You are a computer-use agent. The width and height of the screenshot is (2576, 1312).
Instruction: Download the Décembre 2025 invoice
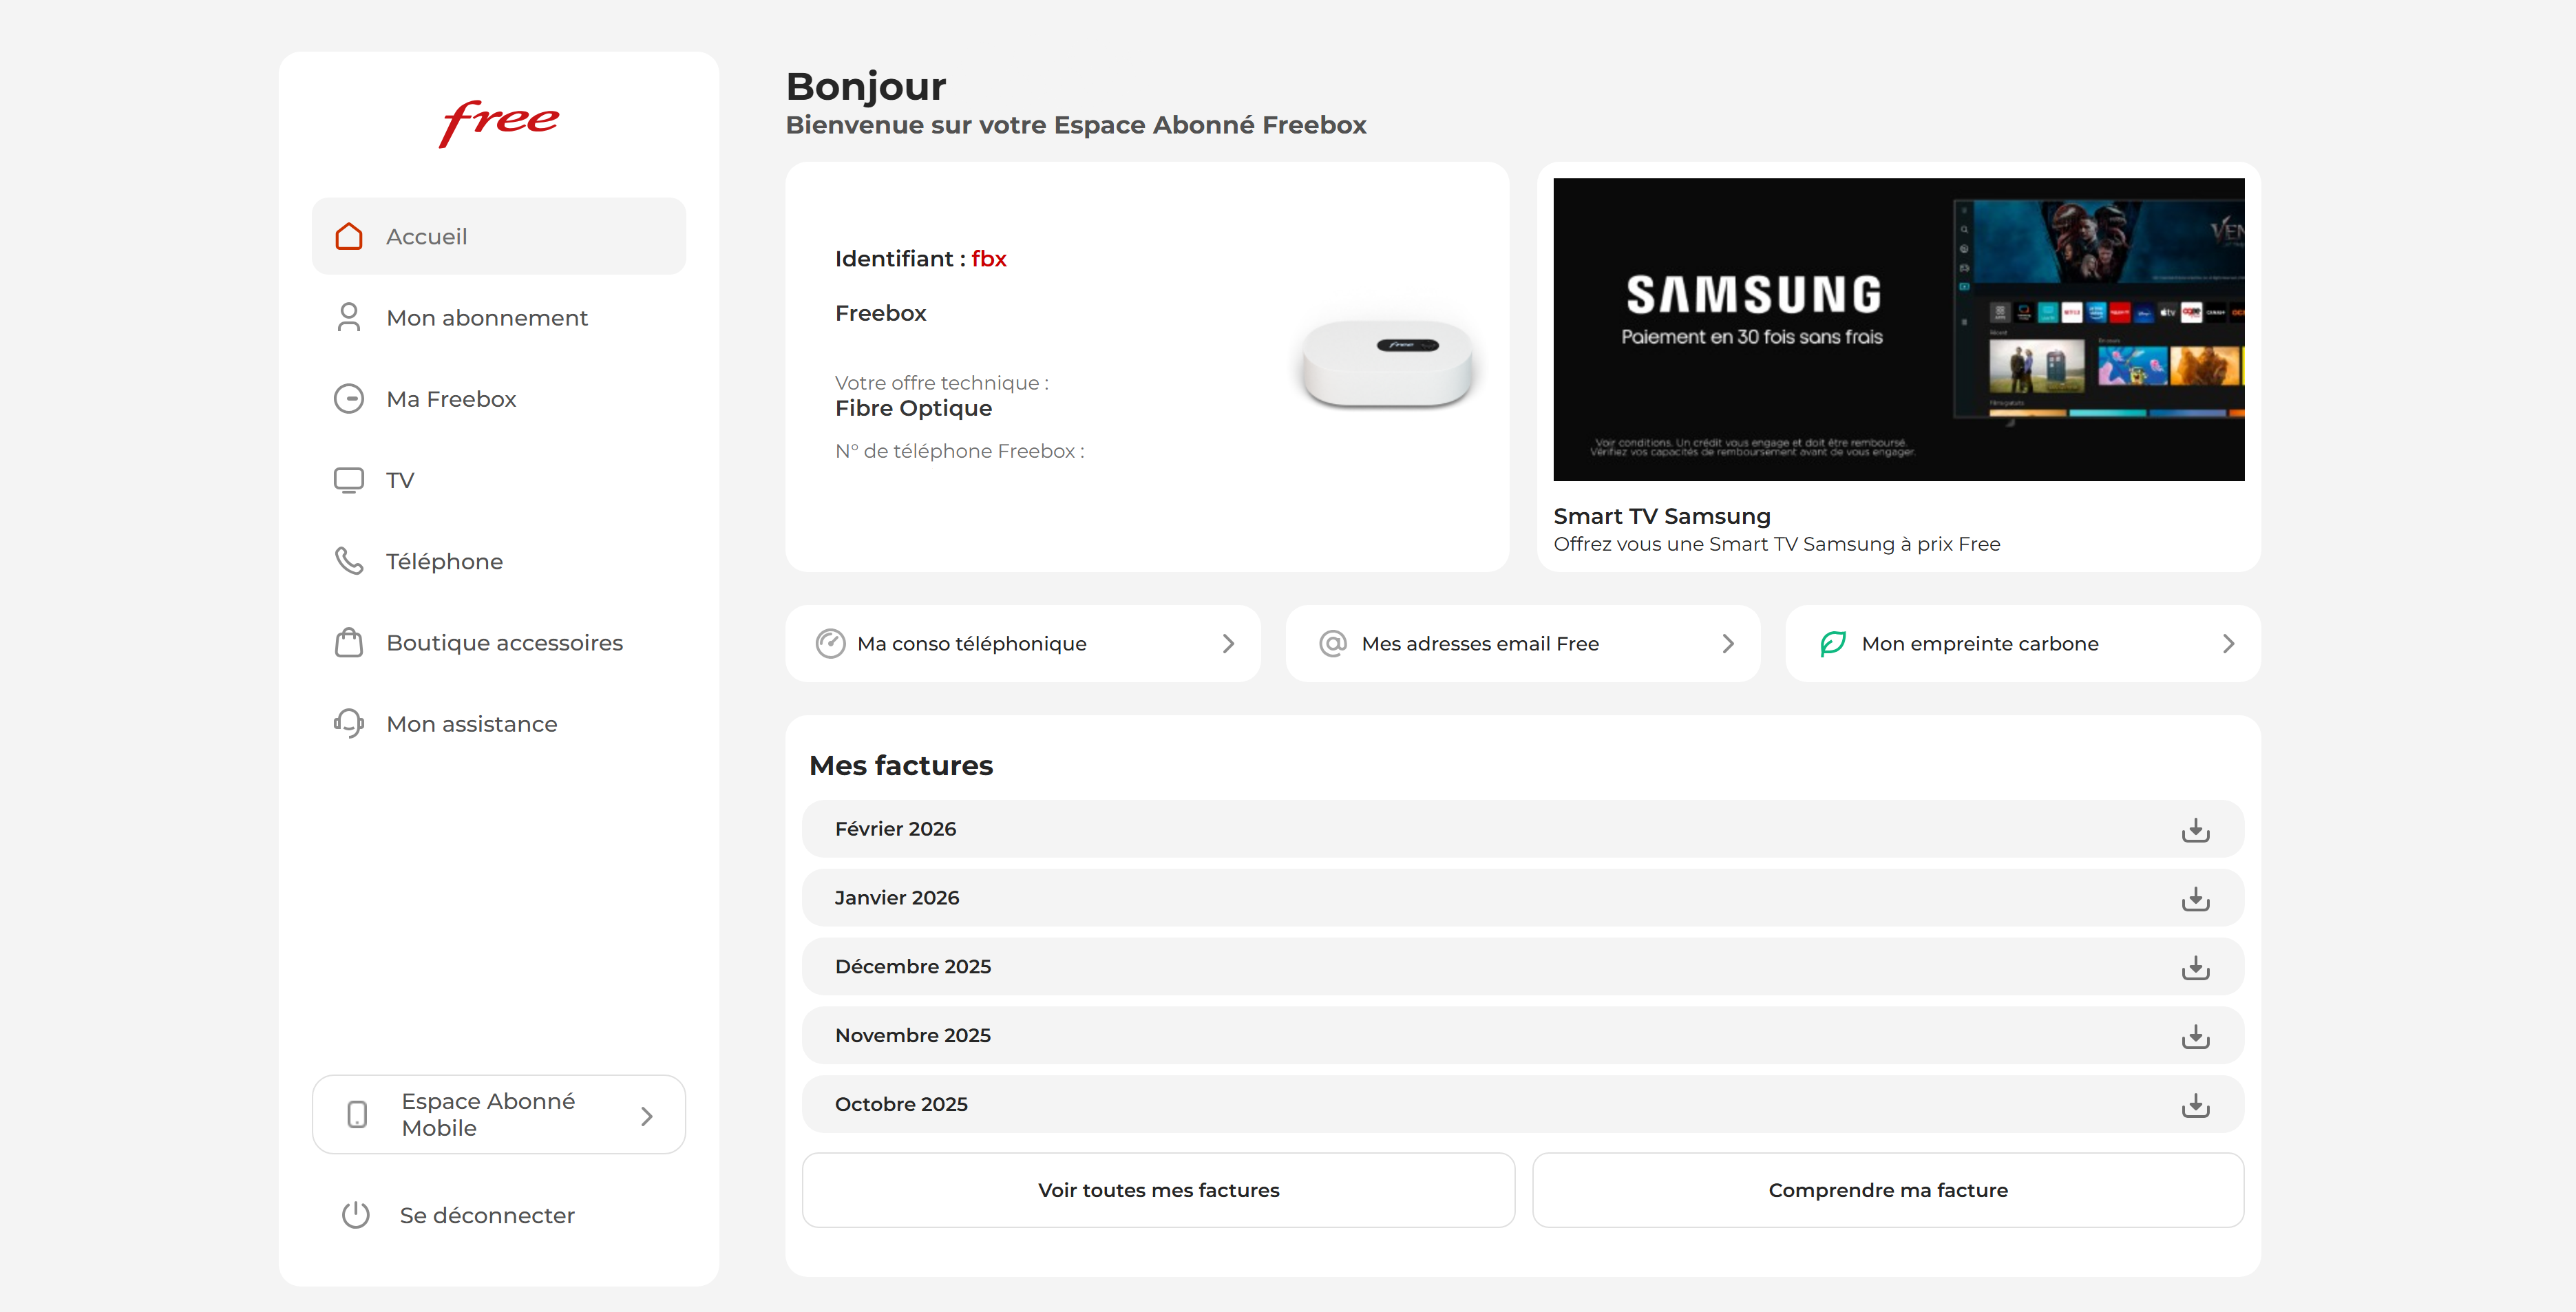[x=2196, y=966]
